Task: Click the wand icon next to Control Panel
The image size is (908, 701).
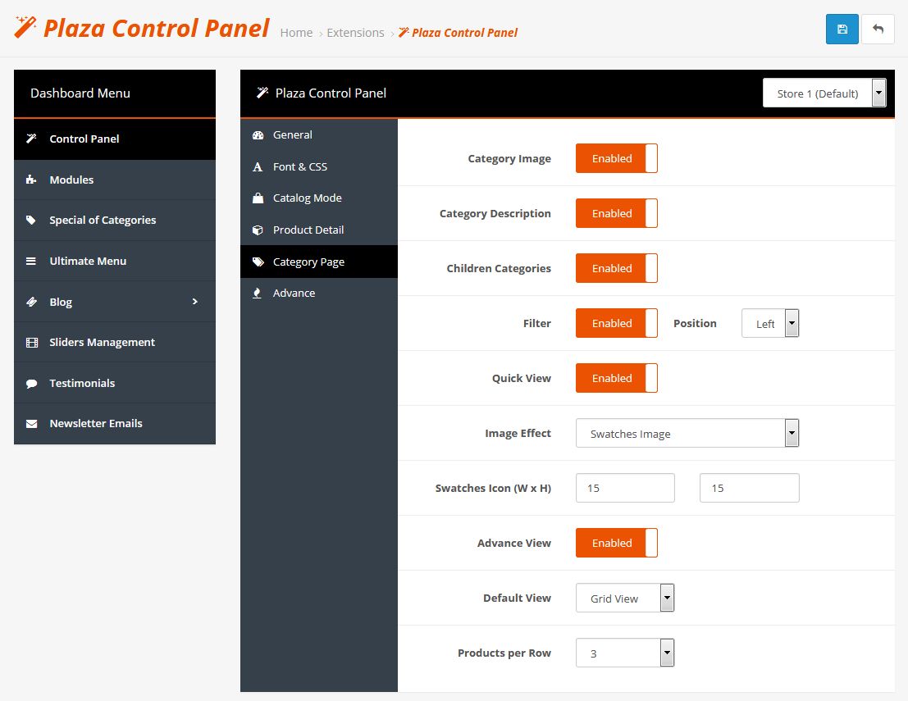Action: pyautogui.click(x=31, y=139)
